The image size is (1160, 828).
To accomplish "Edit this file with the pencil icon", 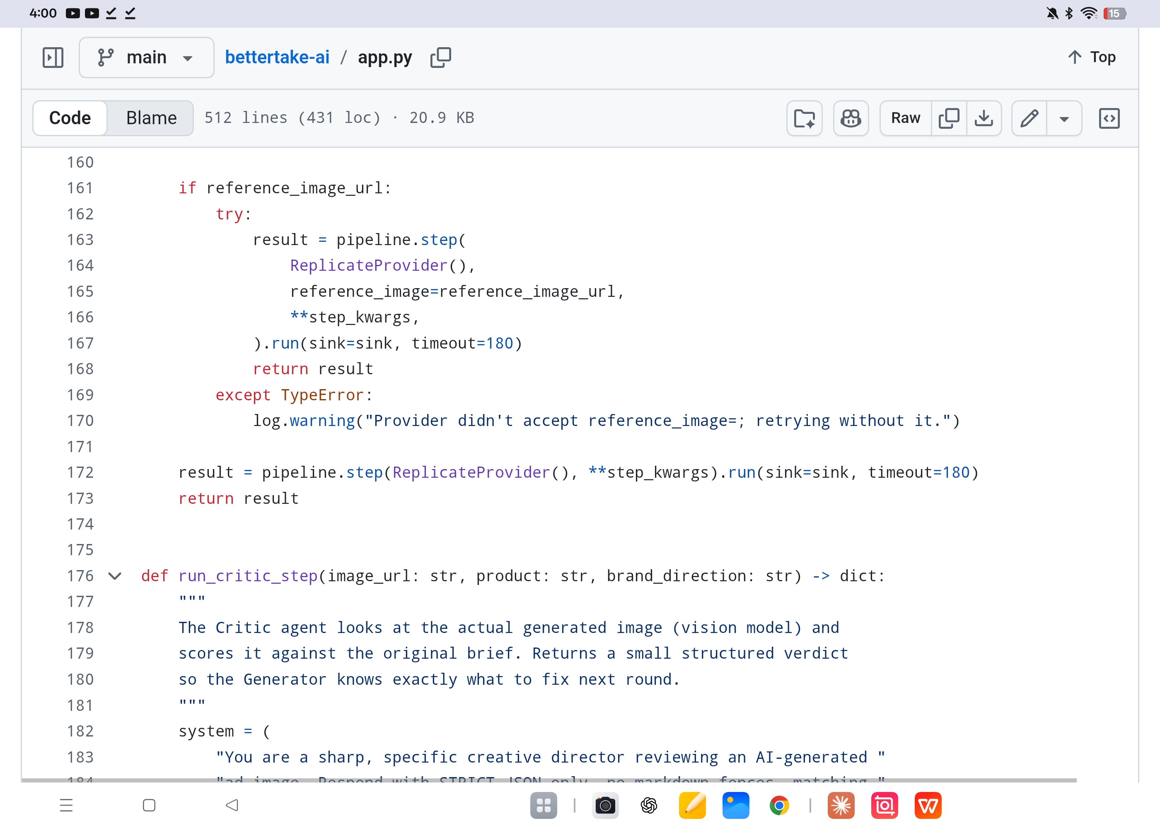I will 1029,118.
